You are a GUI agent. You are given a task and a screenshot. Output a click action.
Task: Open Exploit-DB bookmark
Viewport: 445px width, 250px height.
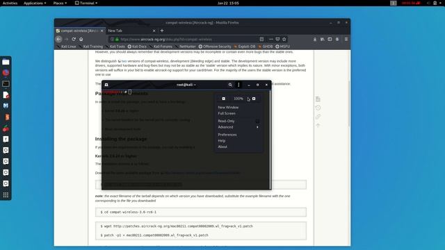(x=245, y=47)
